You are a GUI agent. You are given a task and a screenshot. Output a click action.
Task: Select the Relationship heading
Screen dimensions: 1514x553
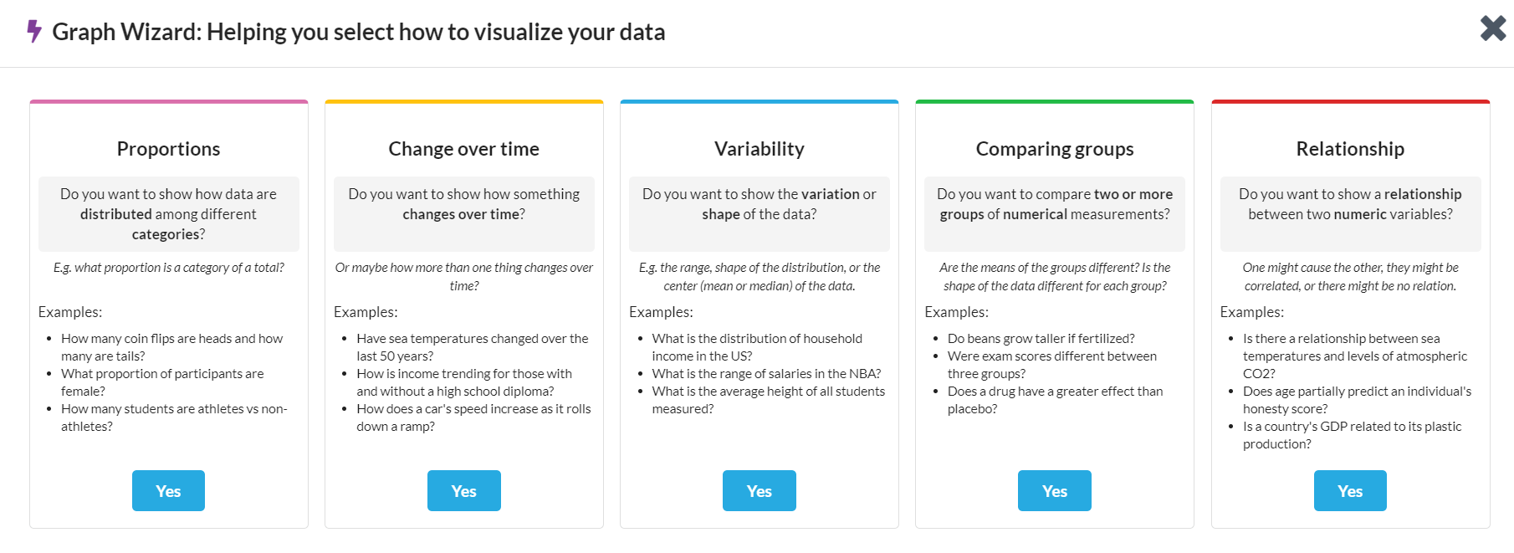(x=1349, y=148)
